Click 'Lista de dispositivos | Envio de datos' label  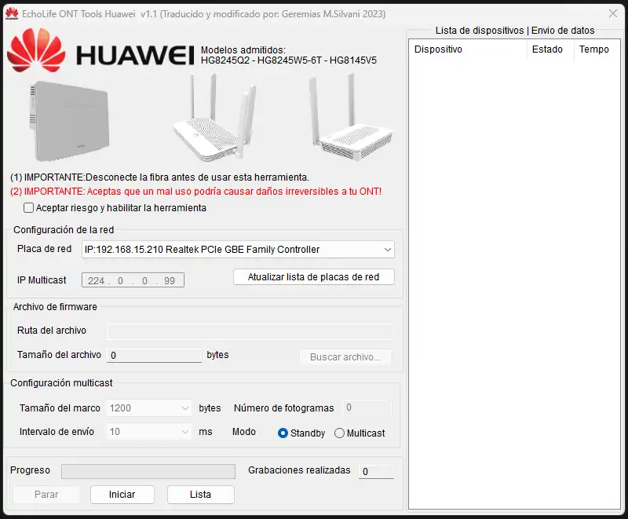(x=515, y=31)
